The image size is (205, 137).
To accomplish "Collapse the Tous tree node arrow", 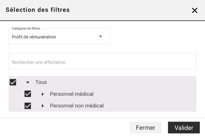I will (x=28, y=82).
